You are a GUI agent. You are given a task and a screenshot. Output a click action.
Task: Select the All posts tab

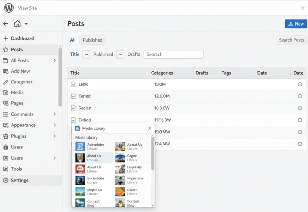coord(72,40)
